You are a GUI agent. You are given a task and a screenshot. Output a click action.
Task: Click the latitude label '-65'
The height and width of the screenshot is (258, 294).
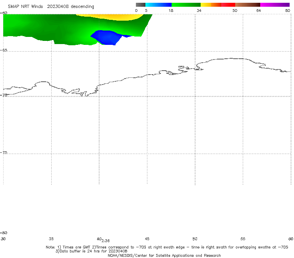click(x=4, y=50)
